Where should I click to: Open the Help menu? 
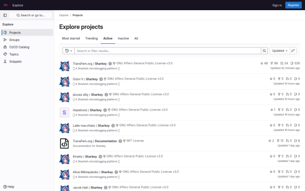pos(9,187)
